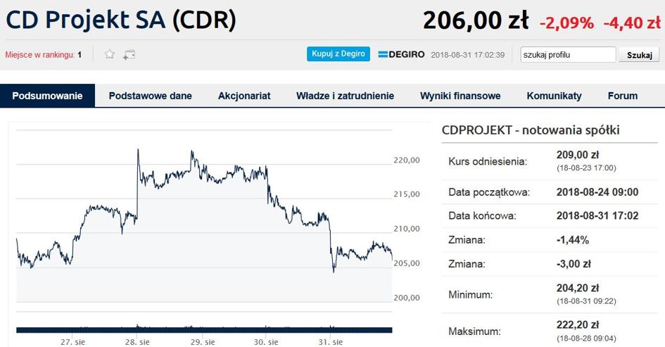Image resolution: width=665 pixels, height=347 pixels.
Task: Select Władze i zatrudnienie tab
Action: coord(345,96)
